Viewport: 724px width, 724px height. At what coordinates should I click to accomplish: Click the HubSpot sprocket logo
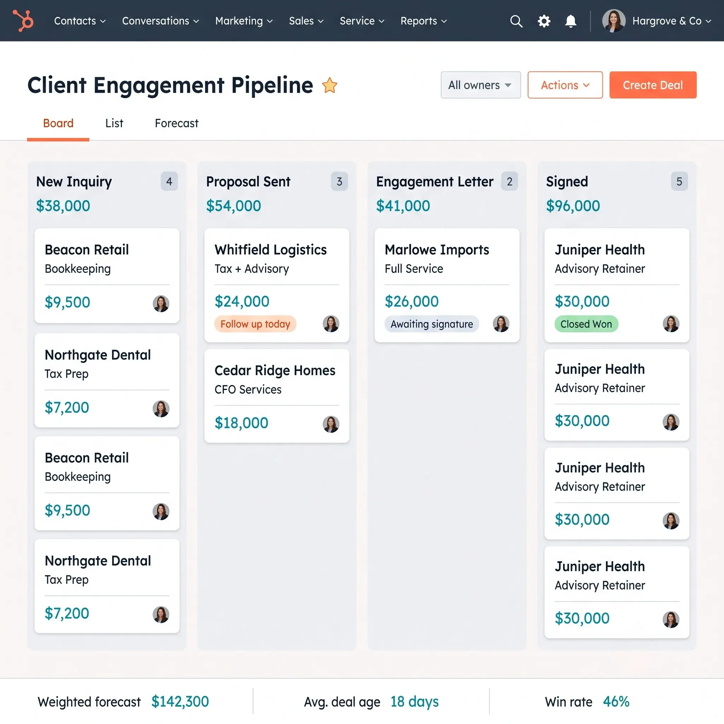[x=23, y=21]
